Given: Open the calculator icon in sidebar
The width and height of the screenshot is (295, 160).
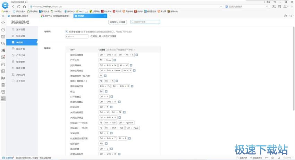Looking at the screenshot, I should pos(3,85).
